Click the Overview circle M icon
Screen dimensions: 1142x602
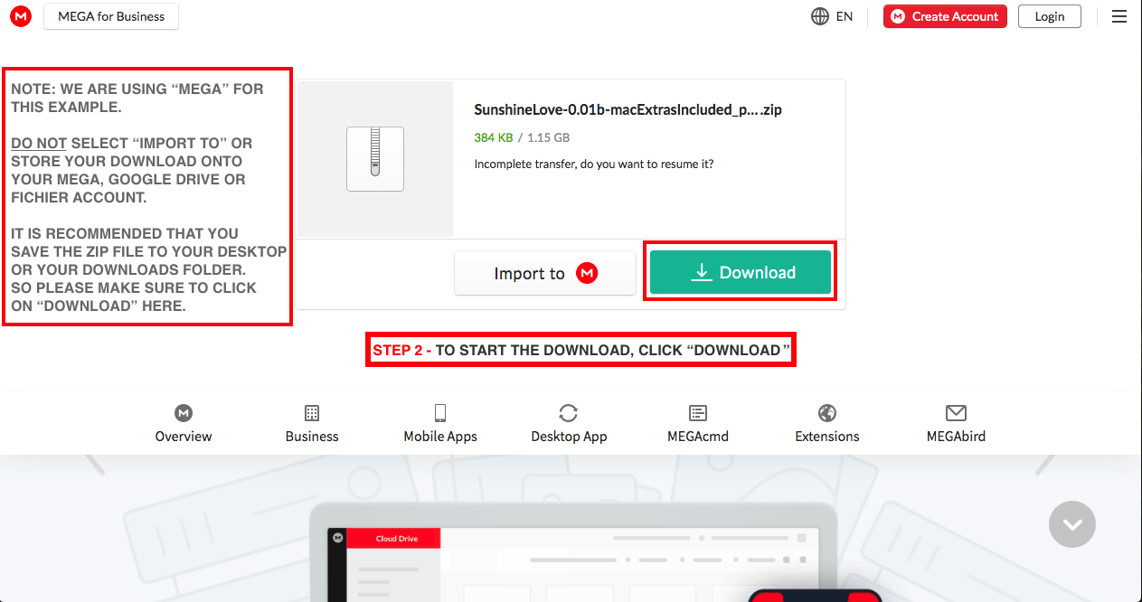(x=184, y=413)
